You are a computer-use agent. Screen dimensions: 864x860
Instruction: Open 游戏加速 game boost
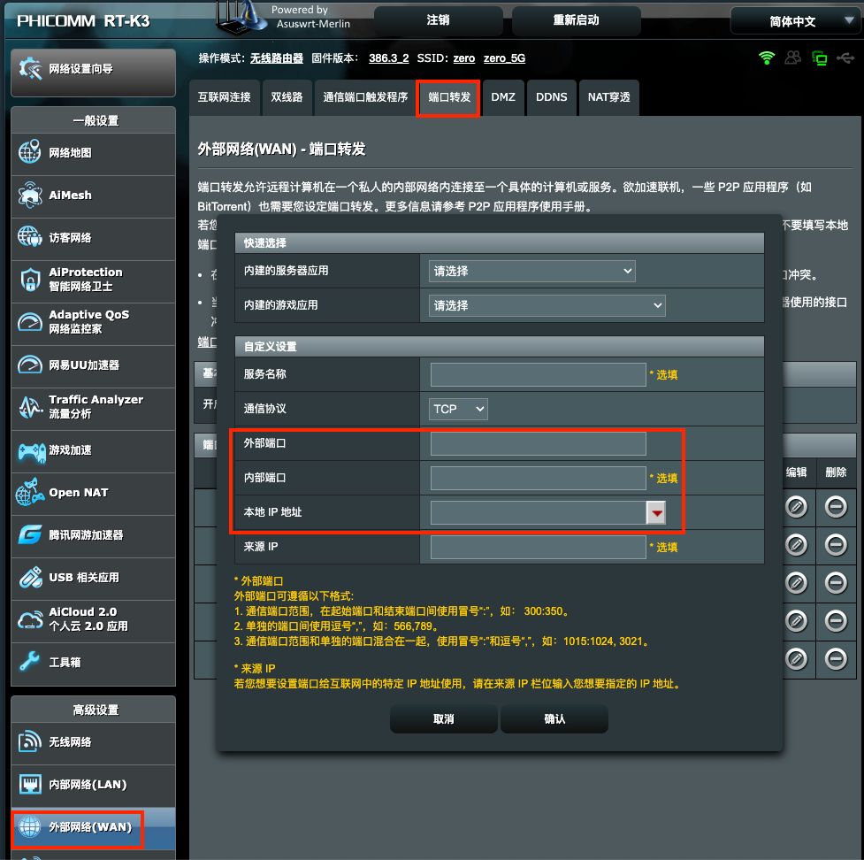(x=93, y=450)
